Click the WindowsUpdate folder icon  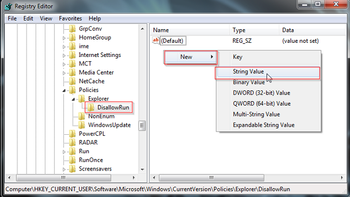82,125
